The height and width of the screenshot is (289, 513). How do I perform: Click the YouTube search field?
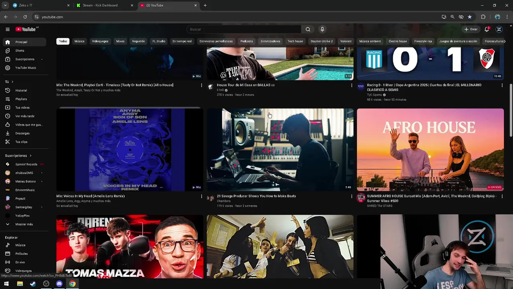click(x=244, y=29)
